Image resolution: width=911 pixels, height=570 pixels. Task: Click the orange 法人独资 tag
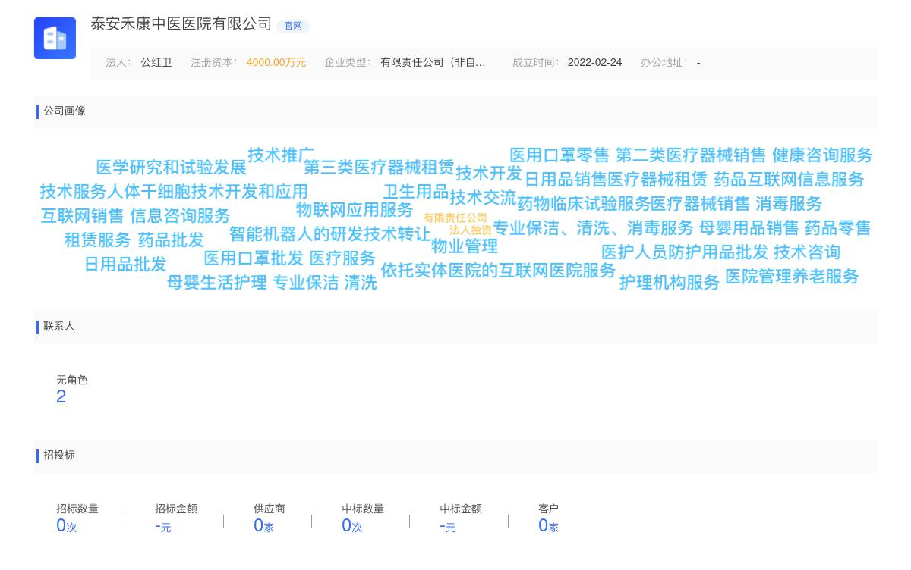(469, 230)
